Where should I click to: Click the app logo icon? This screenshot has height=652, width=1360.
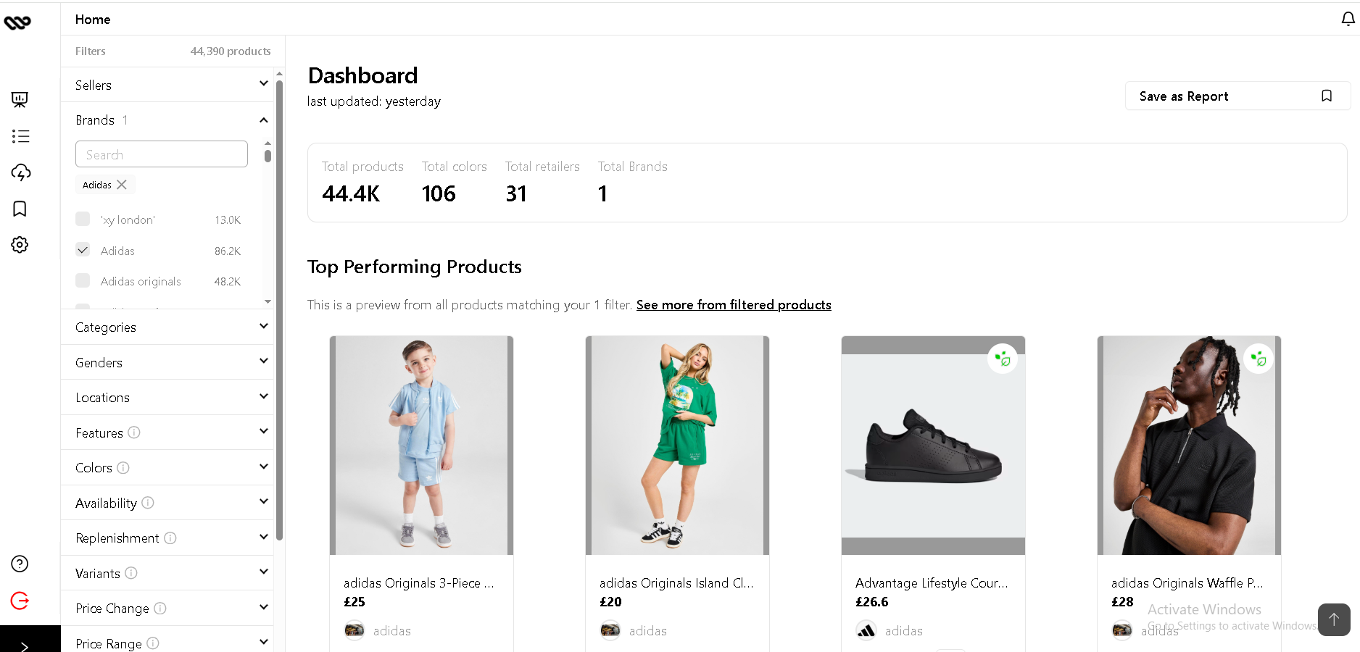click(x=17, y=22)
